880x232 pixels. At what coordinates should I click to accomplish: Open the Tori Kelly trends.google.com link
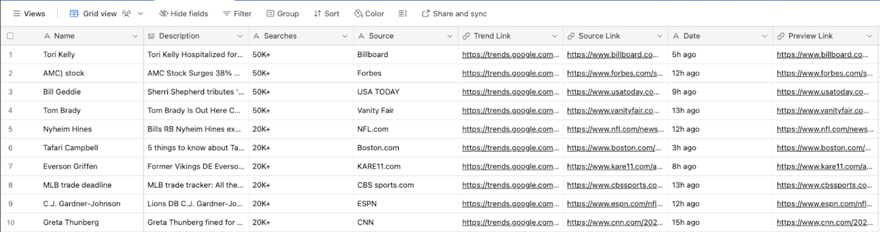[x=510, y=54]
